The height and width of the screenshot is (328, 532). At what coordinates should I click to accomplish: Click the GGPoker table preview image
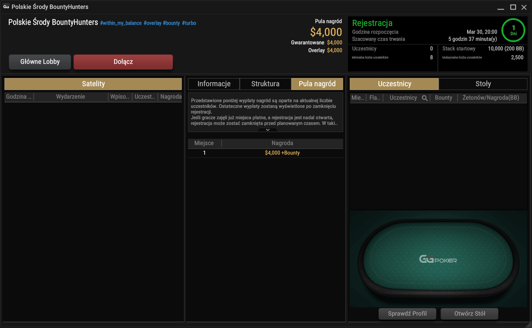[438, 258]
